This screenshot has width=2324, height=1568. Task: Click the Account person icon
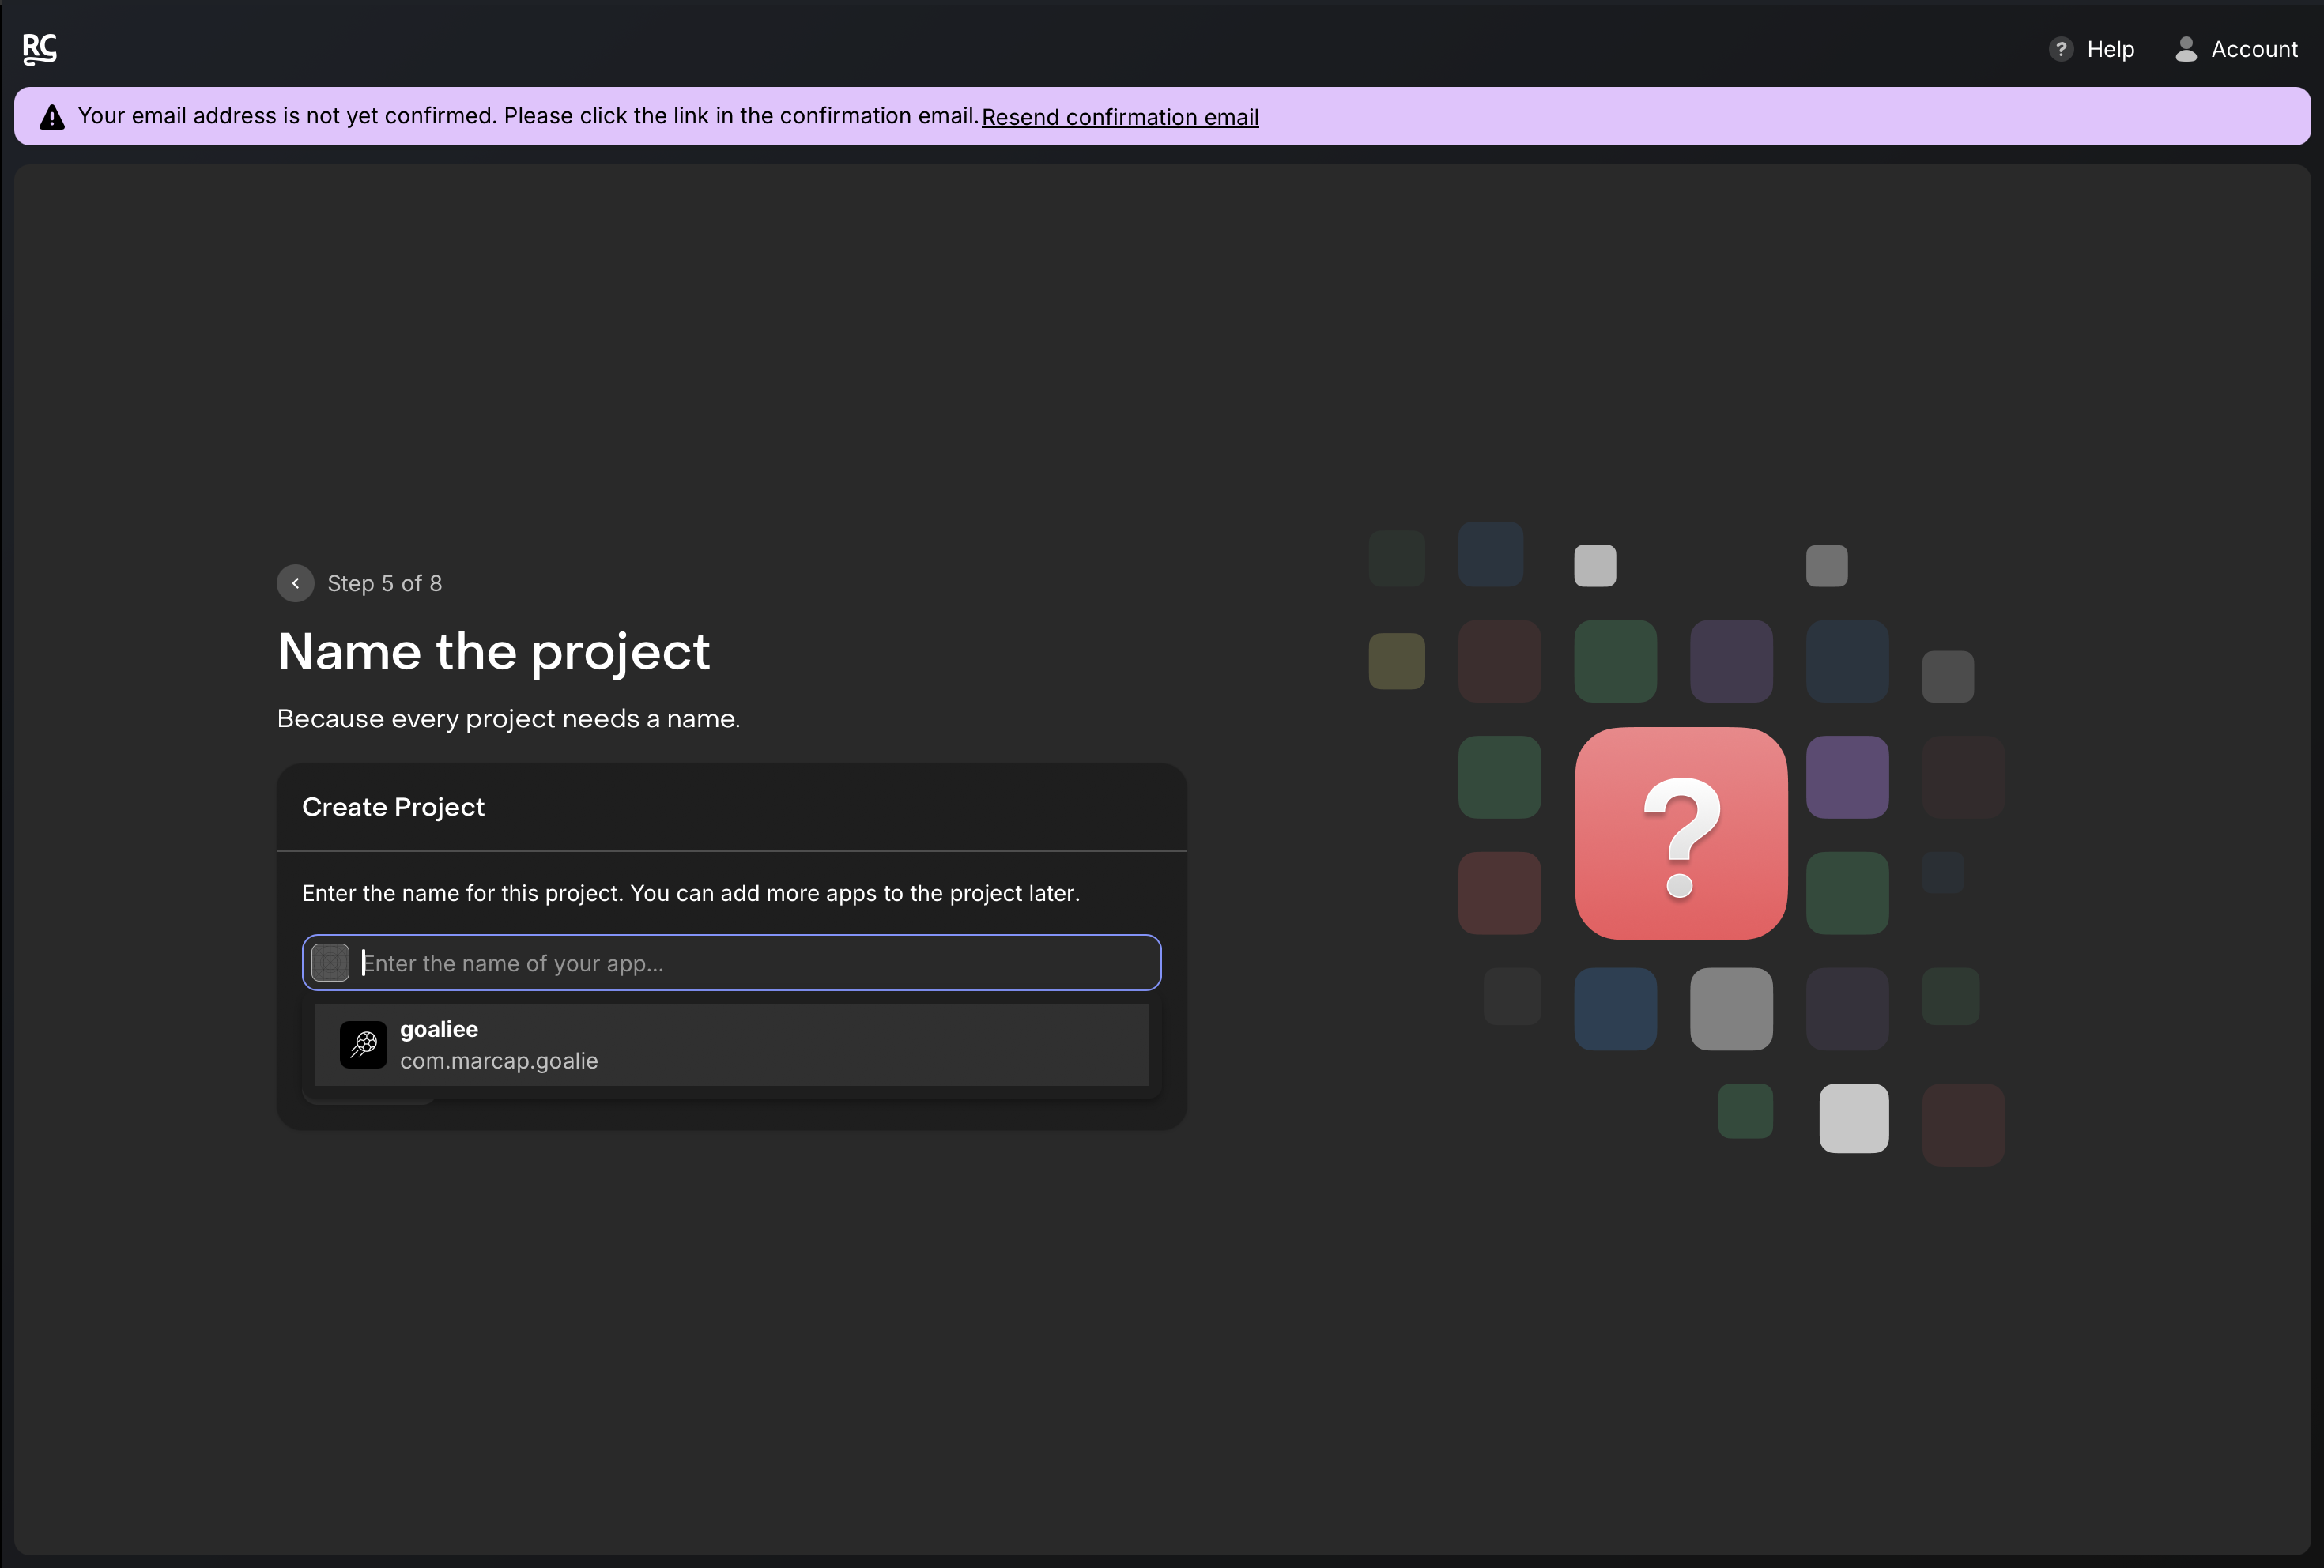coord(2186,49)
